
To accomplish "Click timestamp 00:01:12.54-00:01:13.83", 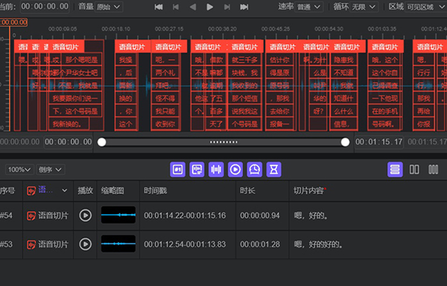I will pos(185,245).
